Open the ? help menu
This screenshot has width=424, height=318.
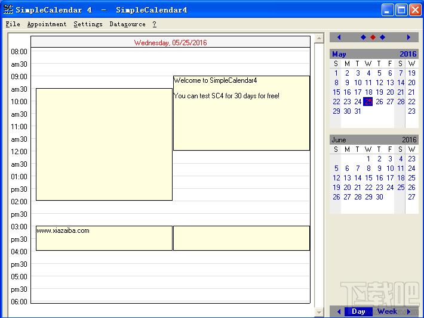point(154,24)
